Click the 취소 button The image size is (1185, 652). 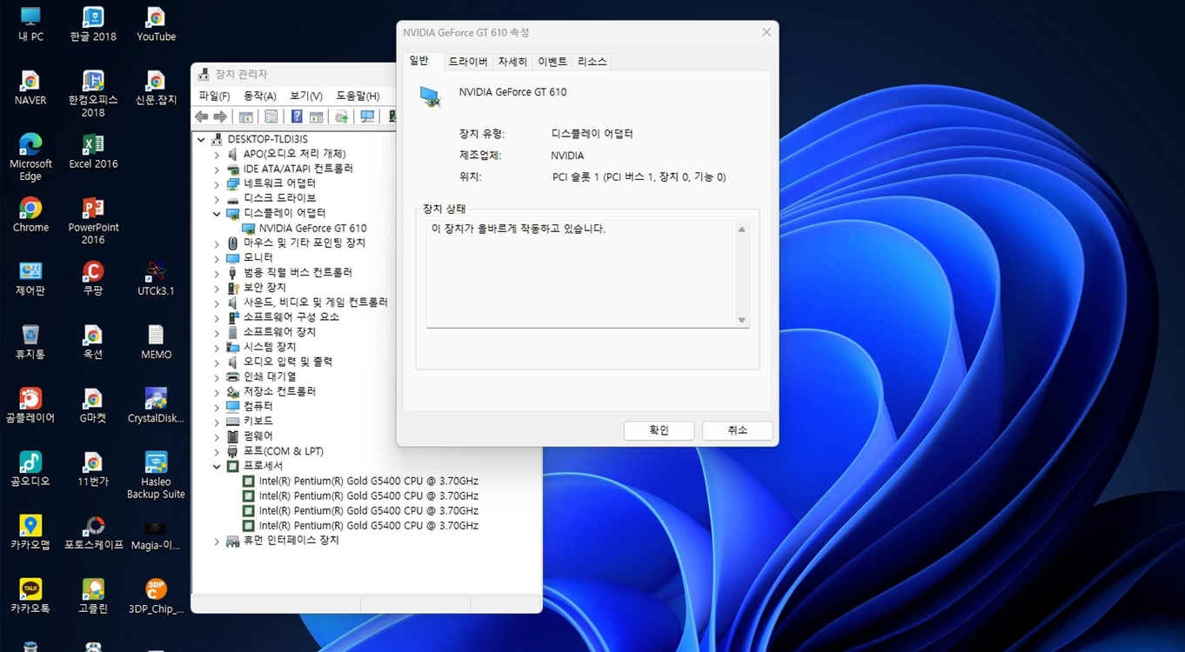click(738, 430)
